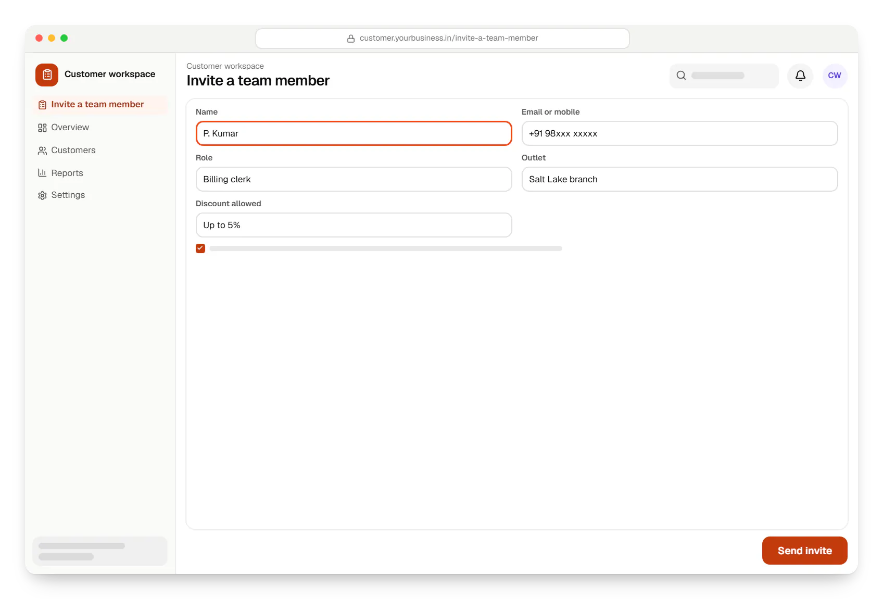Open notifications with the bell icon

pyautogui.click(x=800, y=76)
